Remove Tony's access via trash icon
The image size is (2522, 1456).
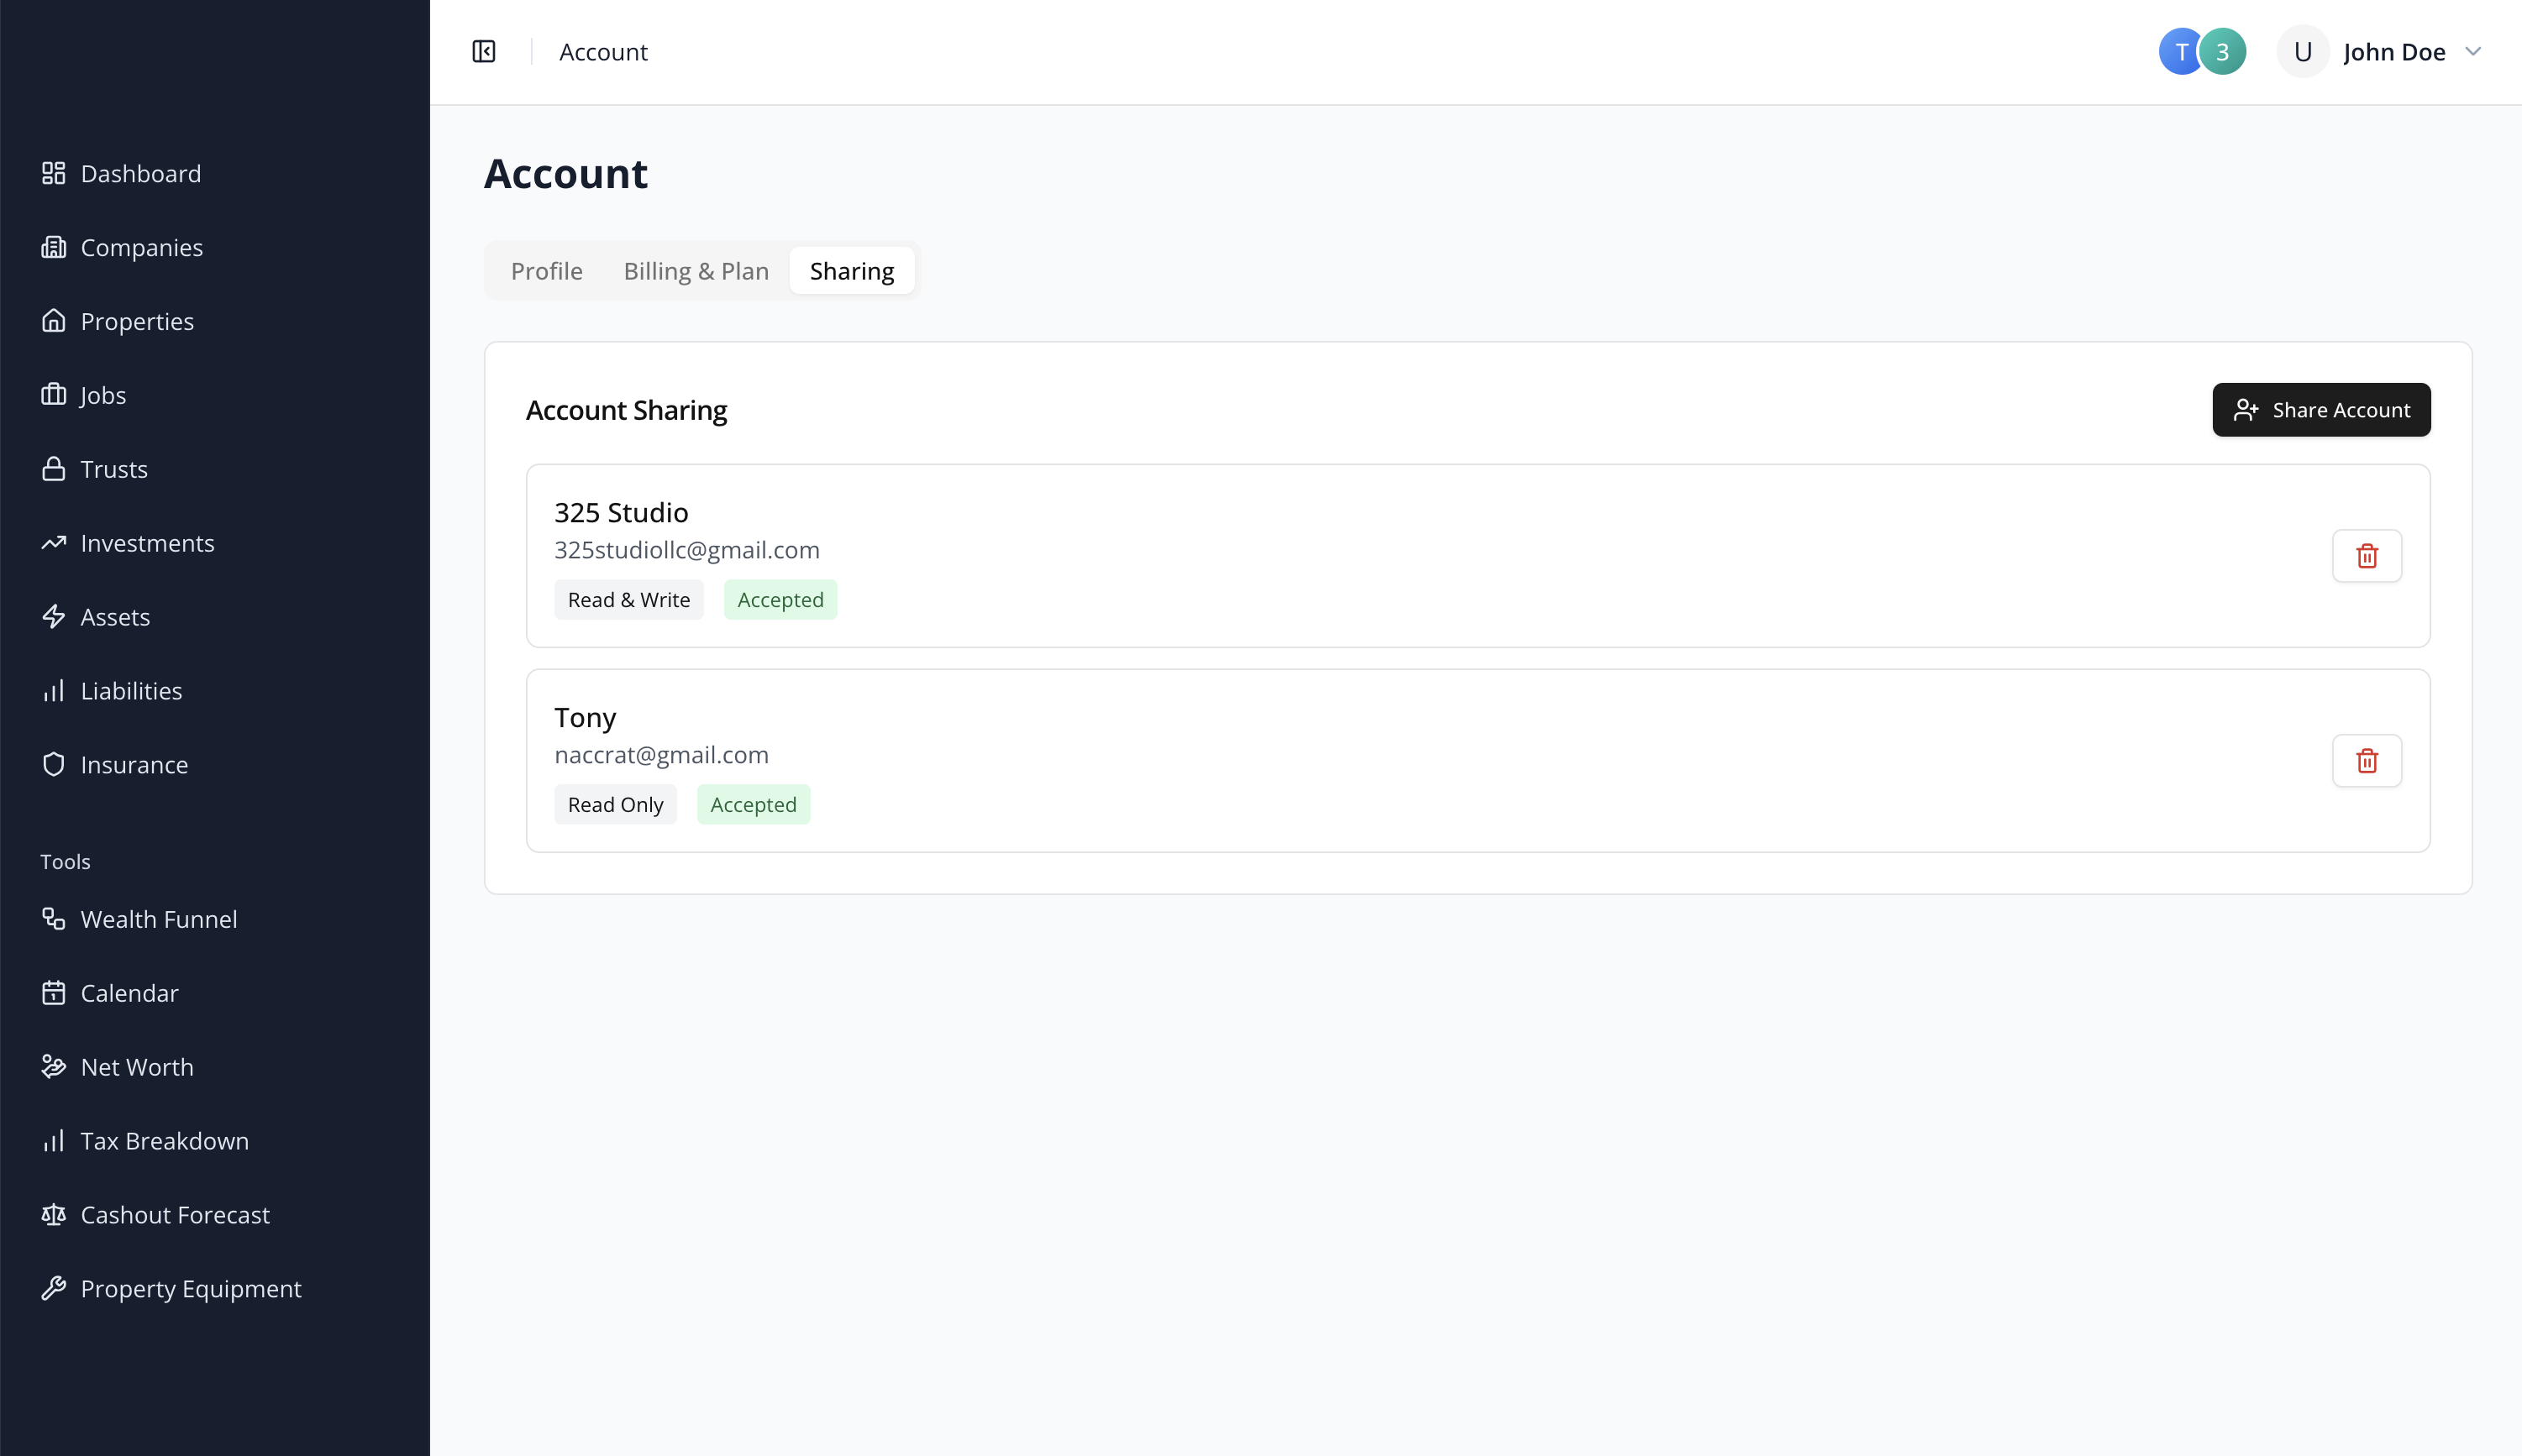point(2367,761)
